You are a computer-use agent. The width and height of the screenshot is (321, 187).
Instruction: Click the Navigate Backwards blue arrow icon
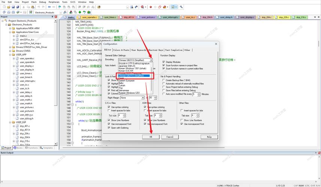(49, 7)
